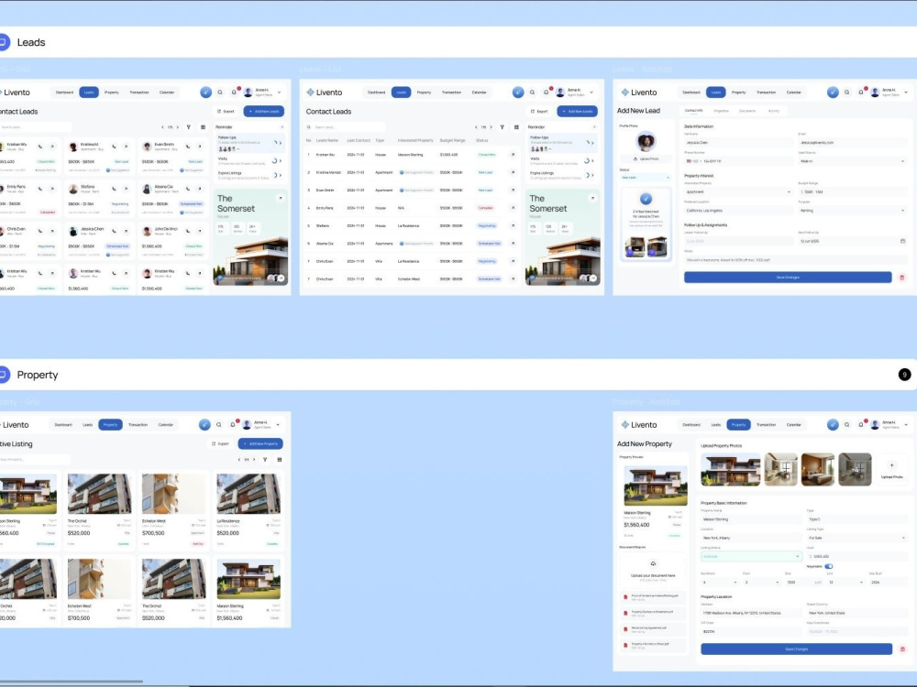Select Property tab in Add New Lead frame
Screen dimensions: 917x687
[738, 93]
